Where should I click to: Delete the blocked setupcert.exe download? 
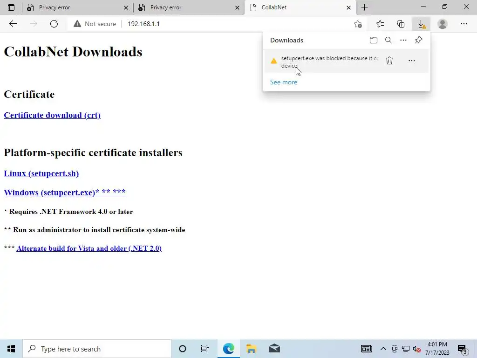(x=389, y=61)
